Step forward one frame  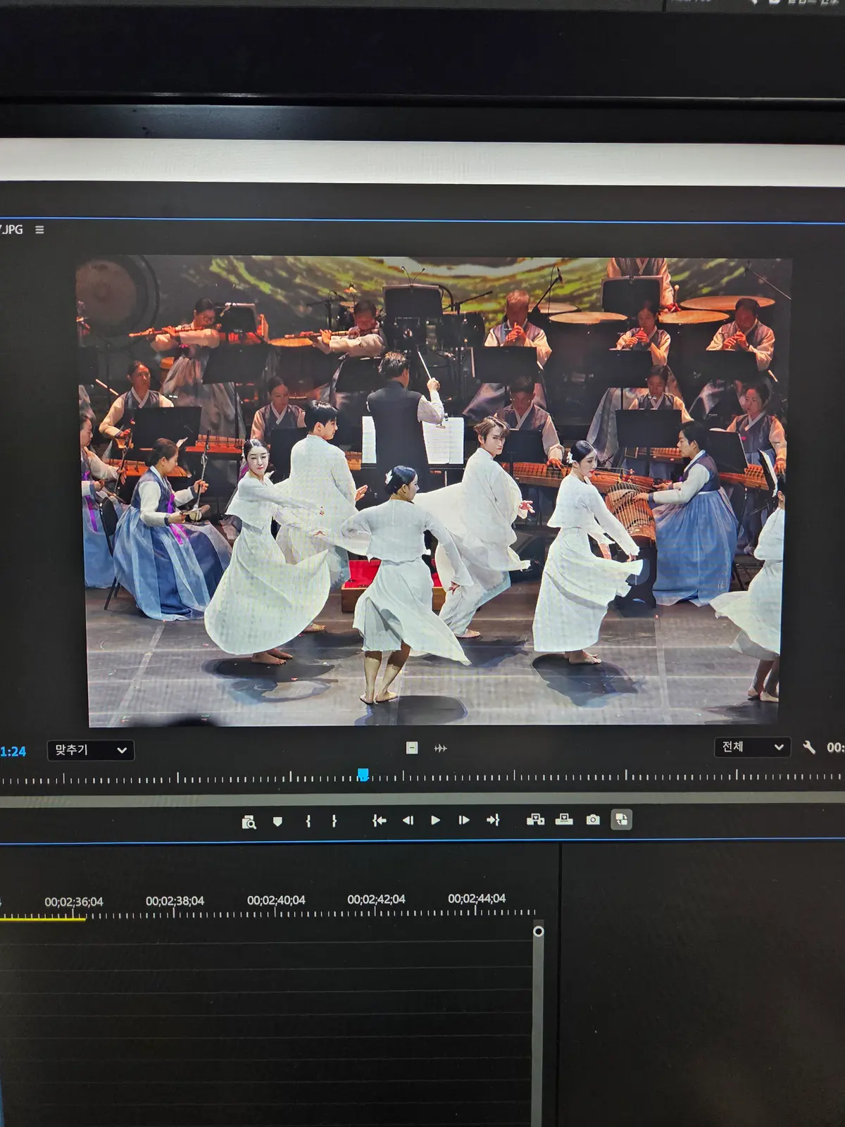(463, 820)
